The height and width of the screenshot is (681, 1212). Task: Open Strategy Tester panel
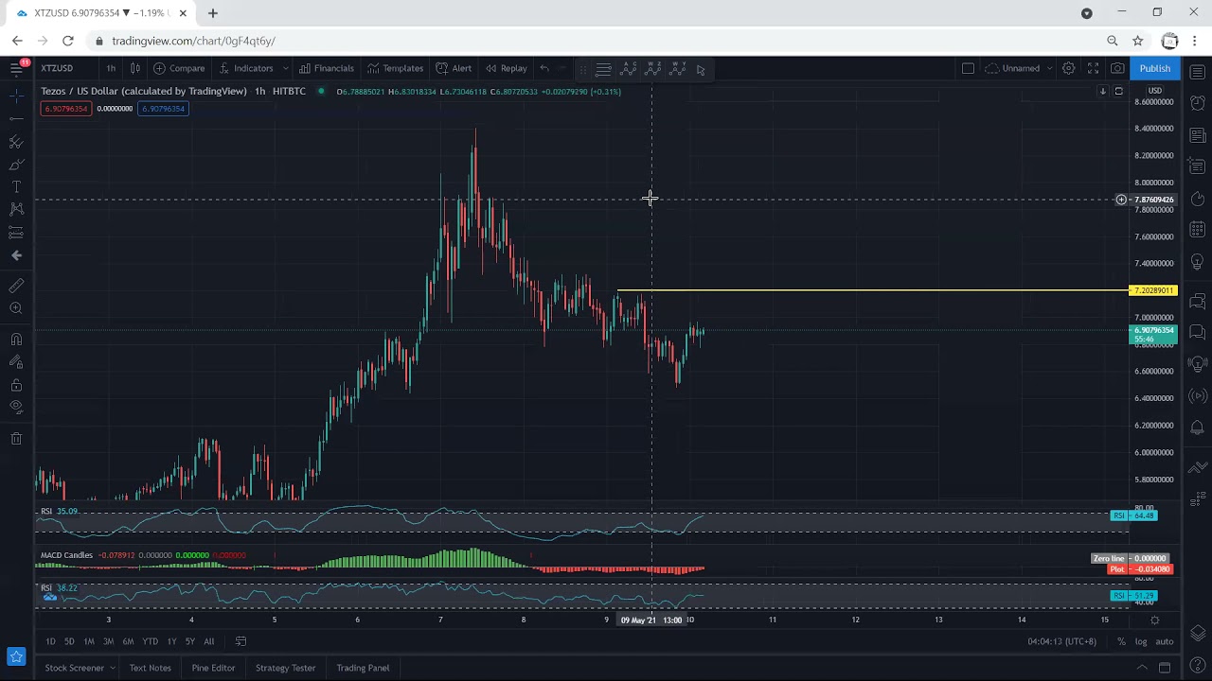click(285, 668)
